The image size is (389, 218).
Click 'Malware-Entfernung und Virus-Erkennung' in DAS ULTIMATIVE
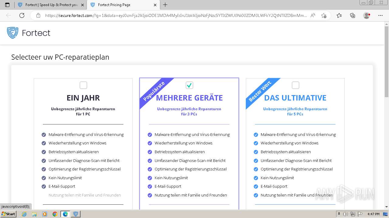[x=298, y=134]
